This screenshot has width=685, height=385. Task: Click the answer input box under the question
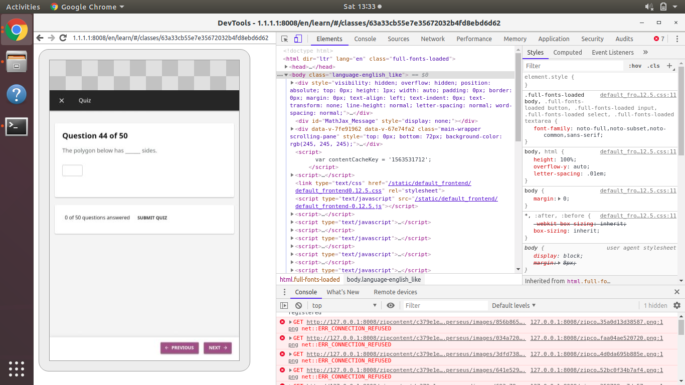pos(72,170)
